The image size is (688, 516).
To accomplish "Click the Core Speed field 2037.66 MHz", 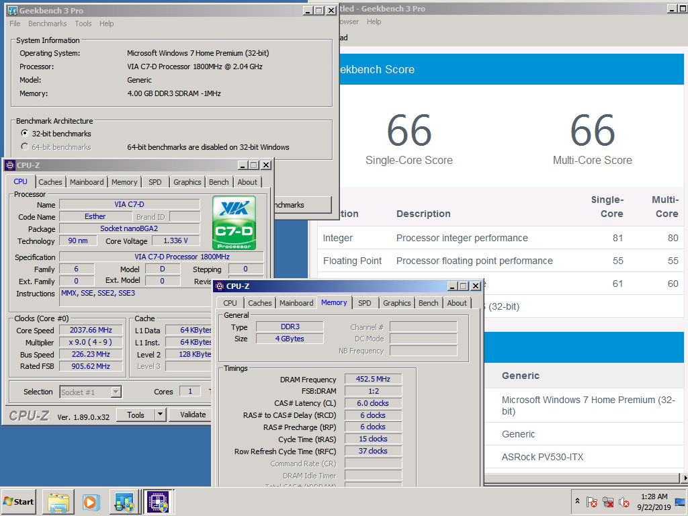I will pos(91,330).
